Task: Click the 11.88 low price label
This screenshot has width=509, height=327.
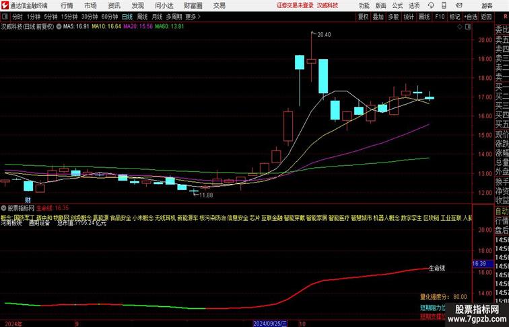Action: pyautogui.click(x=206, y=195)
